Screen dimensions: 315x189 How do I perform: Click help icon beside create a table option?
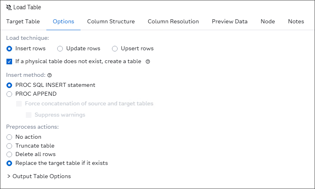click(148, 62)
